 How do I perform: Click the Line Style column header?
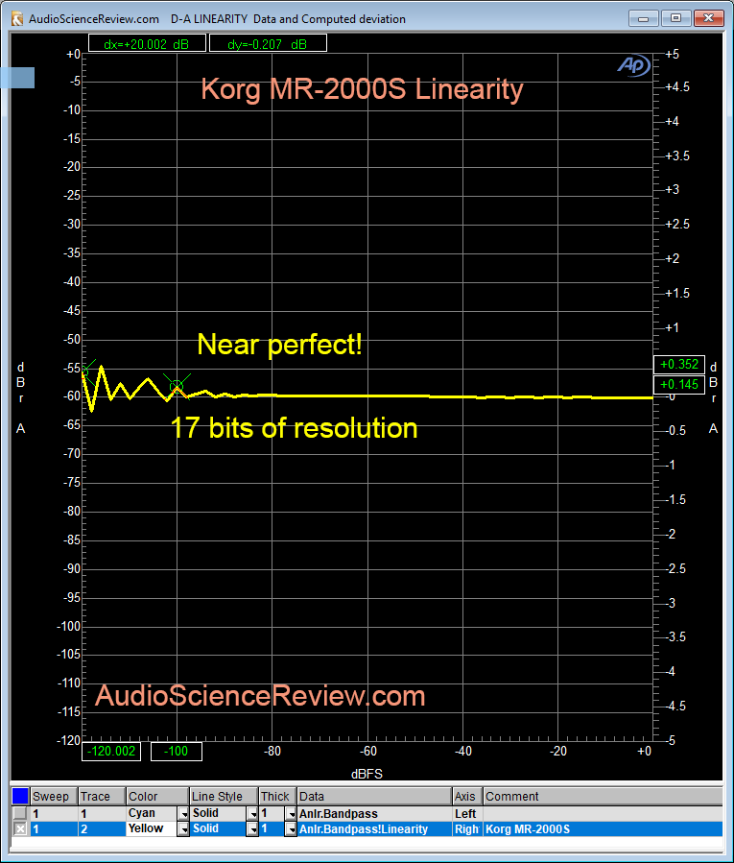pos(224,797)
